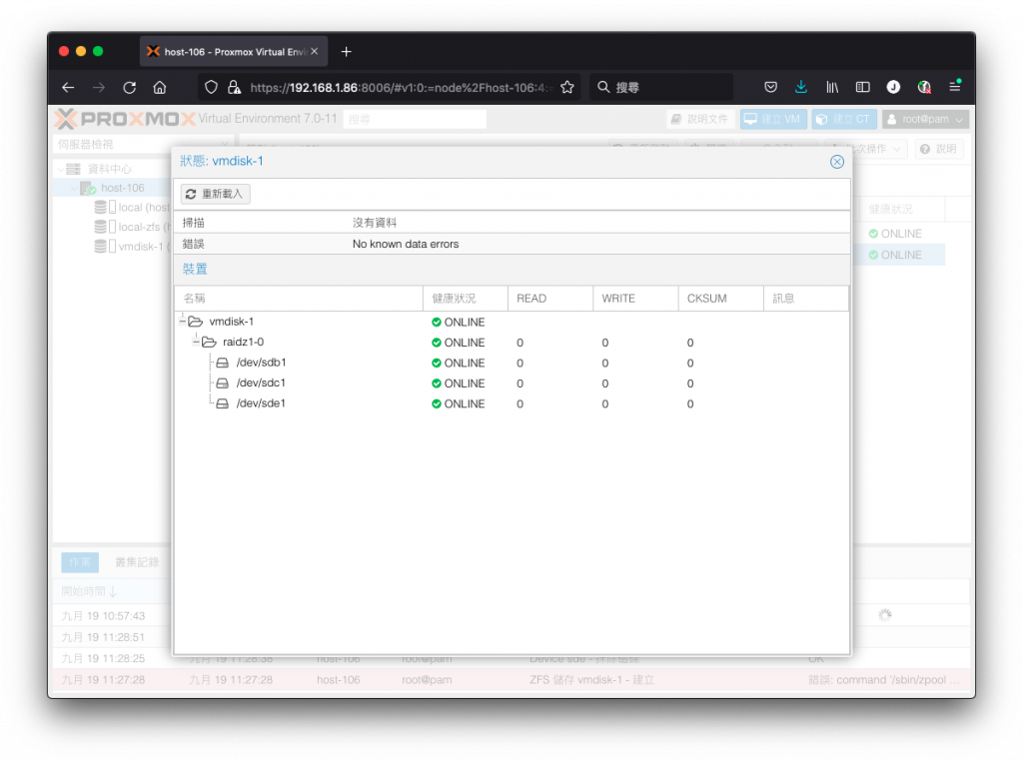Collapse the vmdisk-1 pool tree node
Image resolution: width=1023 pixels, height=761 pixels.
182,321
